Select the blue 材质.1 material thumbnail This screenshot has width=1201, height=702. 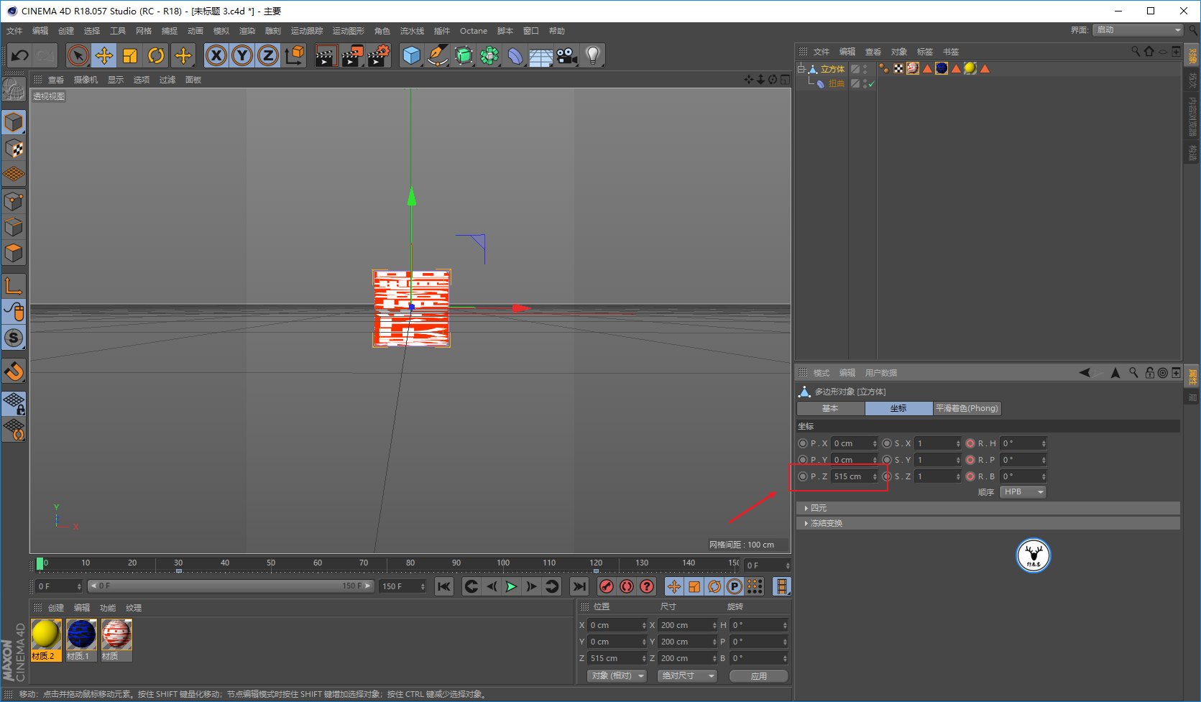coord(81,635)
